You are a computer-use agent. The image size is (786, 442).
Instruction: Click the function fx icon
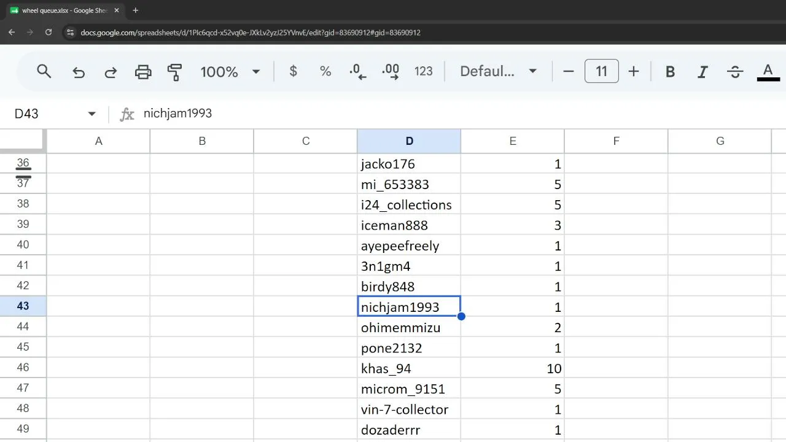pyautogui.click(x=126, y=114)
